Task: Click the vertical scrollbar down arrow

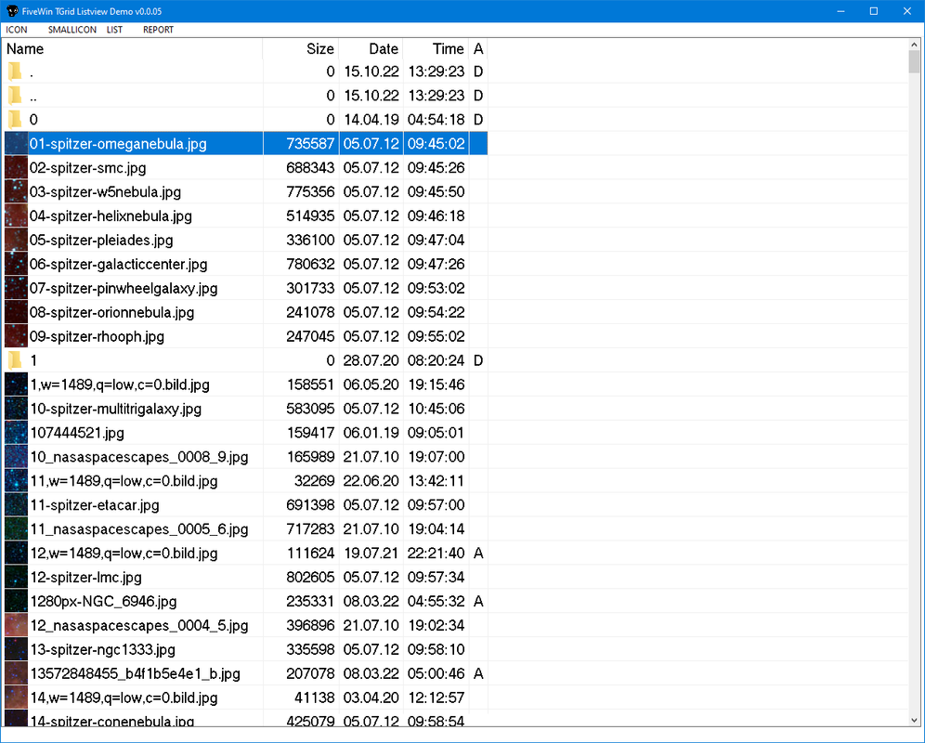Action: [x=914, y=721]
